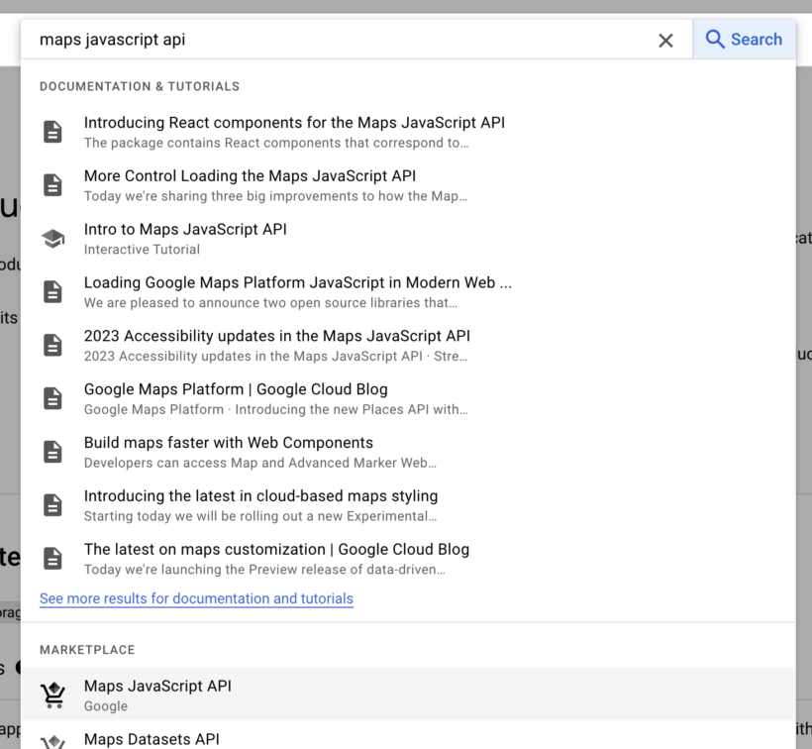Click marketplace icon beside Maps Datasets API
This screenshot has width=812, height=749.
tap(52, 741)
